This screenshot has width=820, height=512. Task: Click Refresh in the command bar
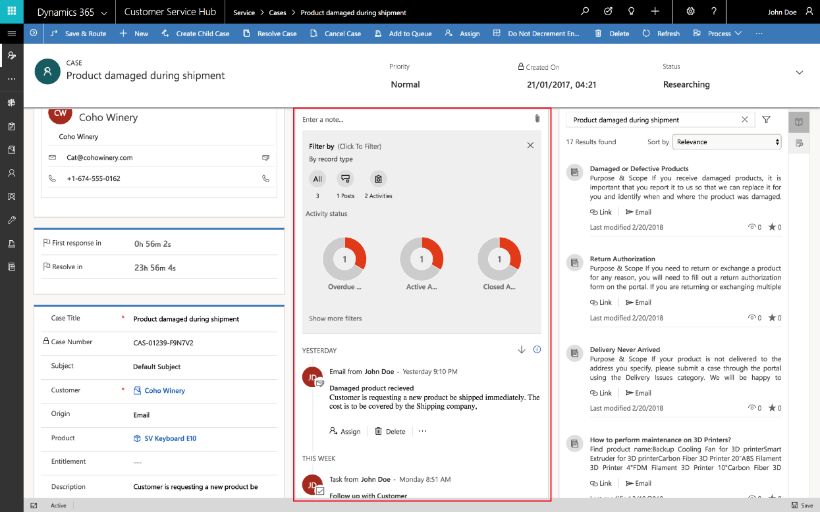[661, 34]
